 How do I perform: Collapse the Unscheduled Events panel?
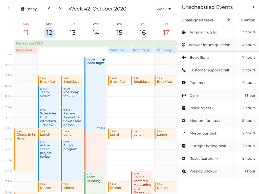[x=253, y=7]
